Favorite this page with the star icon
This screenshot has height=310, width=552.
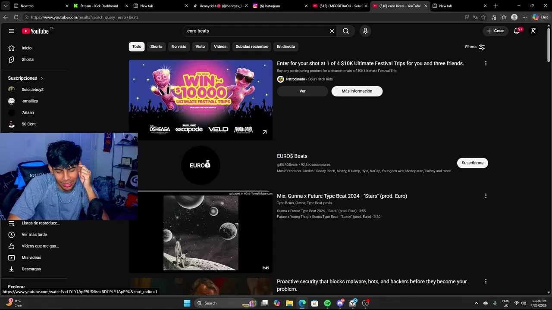click(483, 17)
